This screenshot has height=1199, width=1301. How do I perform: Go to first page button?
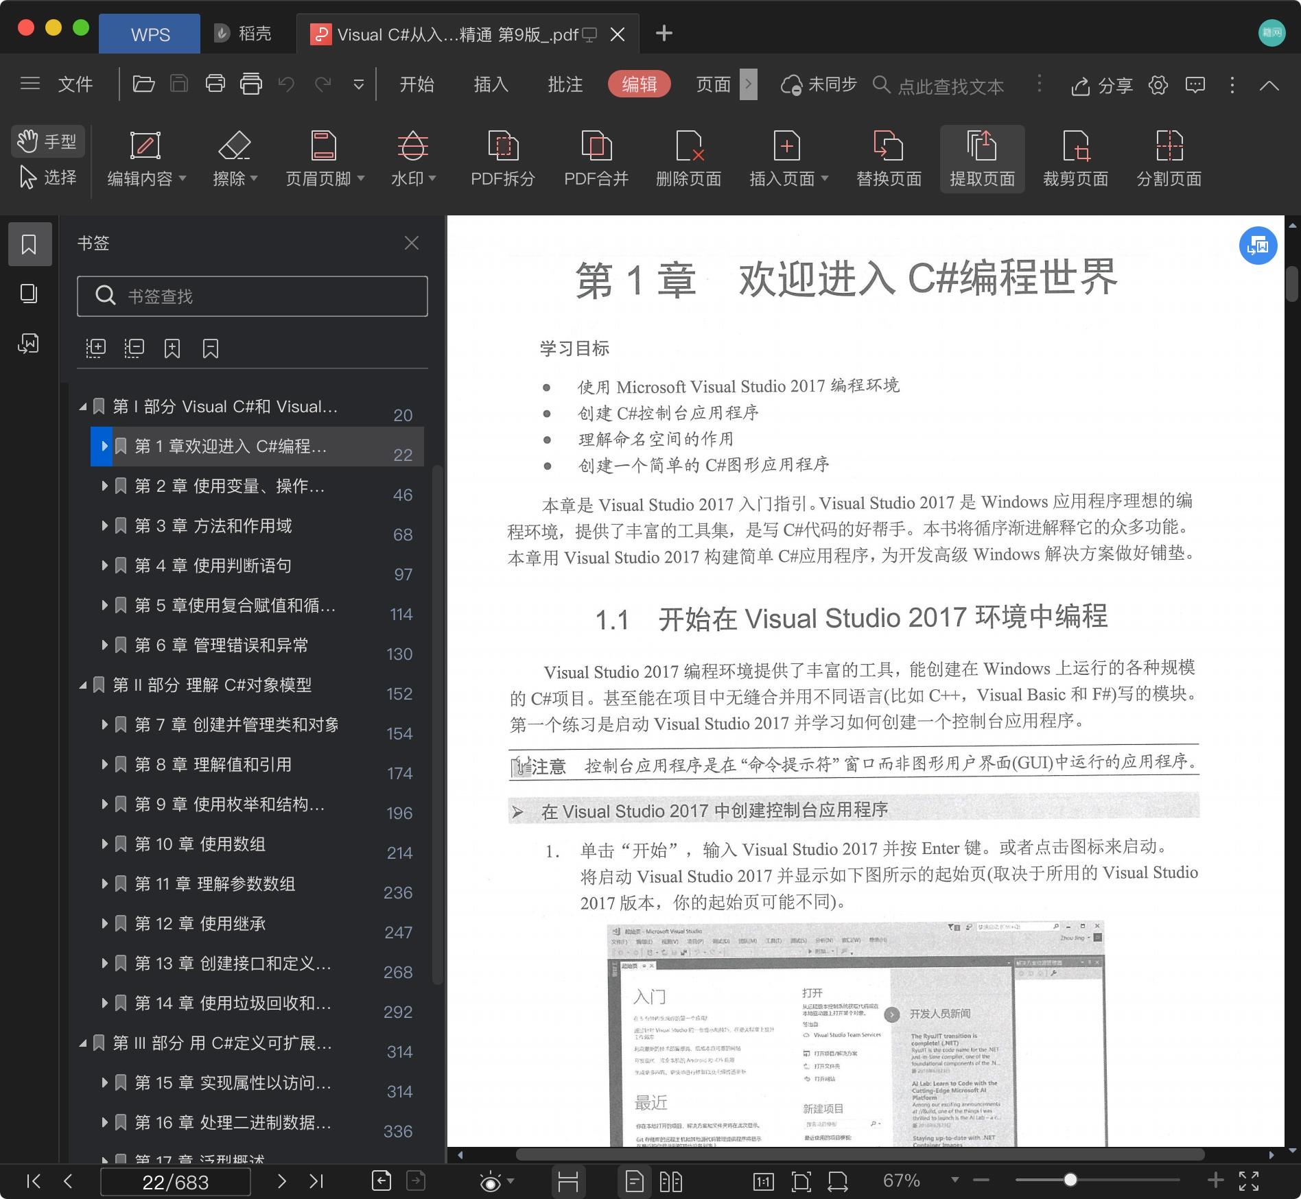[33, 1180]
